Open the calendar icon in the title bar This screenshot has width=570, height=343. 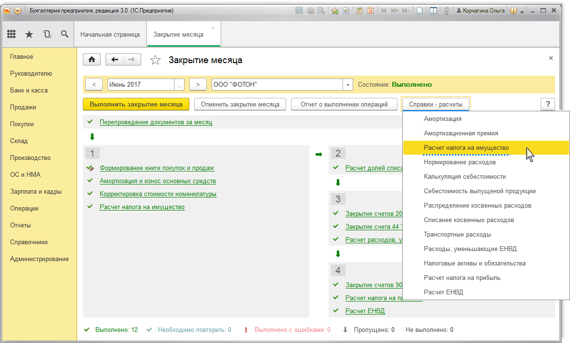click(x=370, y=11)
